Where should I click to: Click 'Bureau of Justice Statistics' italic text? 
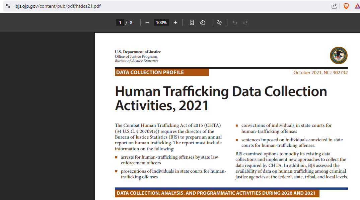[137, 61]
